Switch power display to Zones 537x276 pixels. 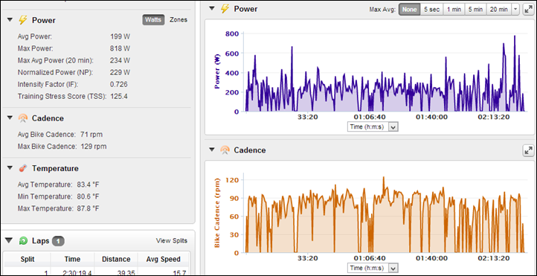[179, 20]
